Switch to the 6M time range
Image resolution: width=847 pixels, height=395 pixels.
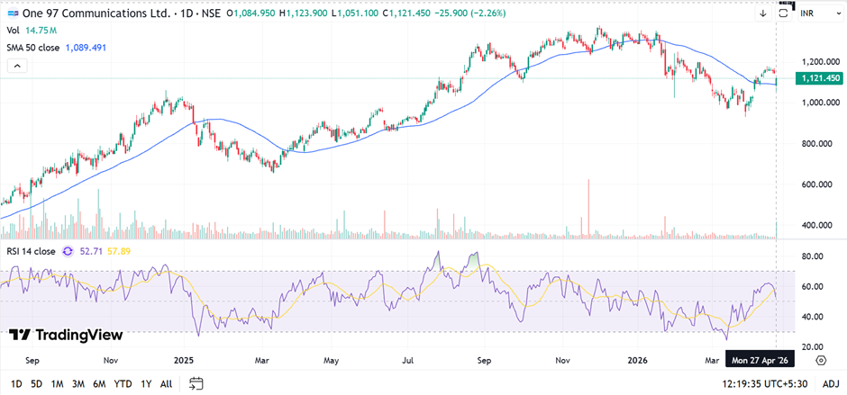click(99, 384)
